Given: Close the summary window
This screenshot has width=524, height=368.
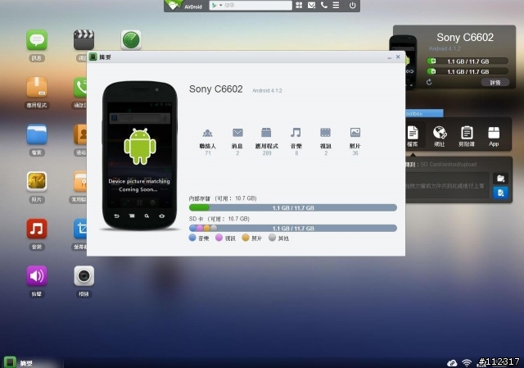Looking at the screenshot, I should tap(398, 57).
